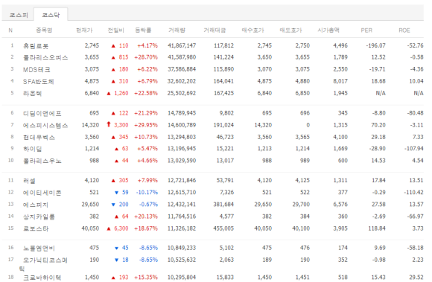Open the 휴림로봇 stock link
This screenshot has width=432, height=282.
pos(36,46)
